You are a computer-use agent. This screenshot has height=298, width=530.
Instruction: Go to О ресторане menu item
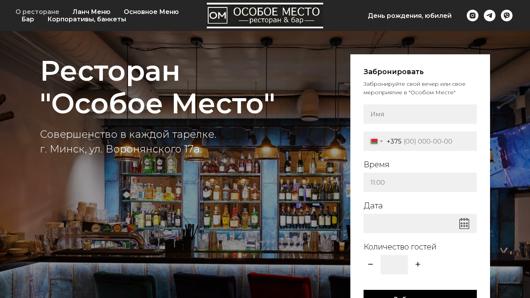pos(37,12)
